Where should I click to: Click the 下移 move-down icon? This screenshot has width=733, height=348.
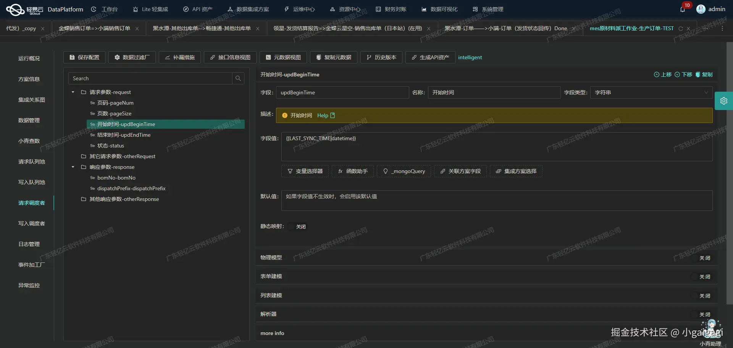(677, 74)
